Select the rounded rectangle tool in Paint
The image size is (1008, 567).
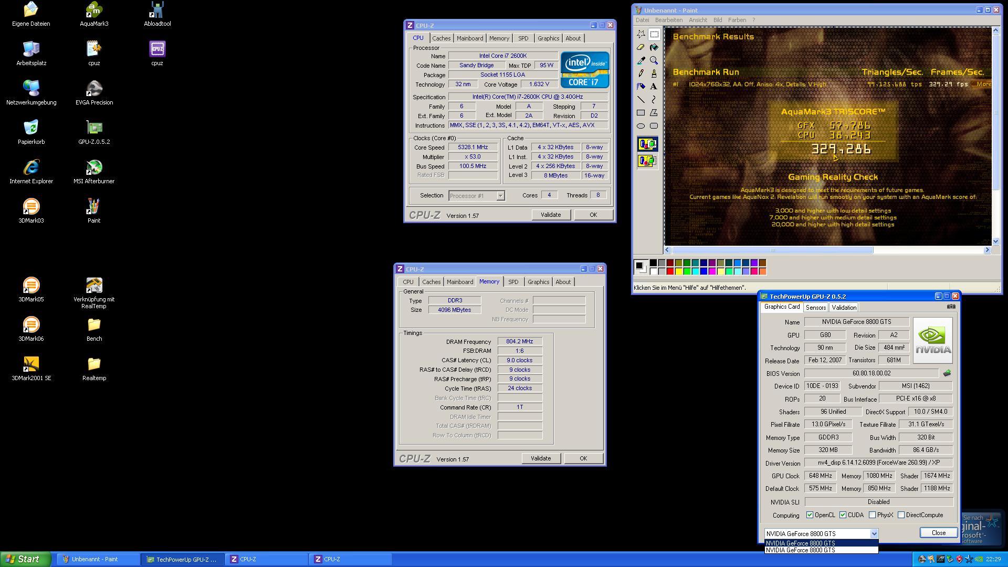click(654, 126)
